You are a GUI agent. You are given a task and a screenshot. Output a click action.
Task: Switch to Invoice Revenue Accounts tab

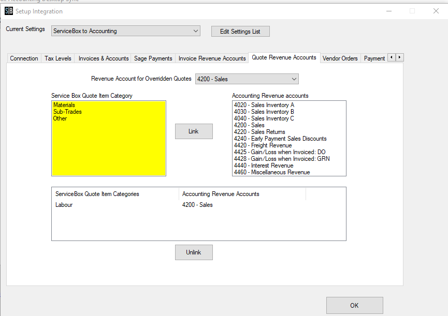tap(212, 58)
